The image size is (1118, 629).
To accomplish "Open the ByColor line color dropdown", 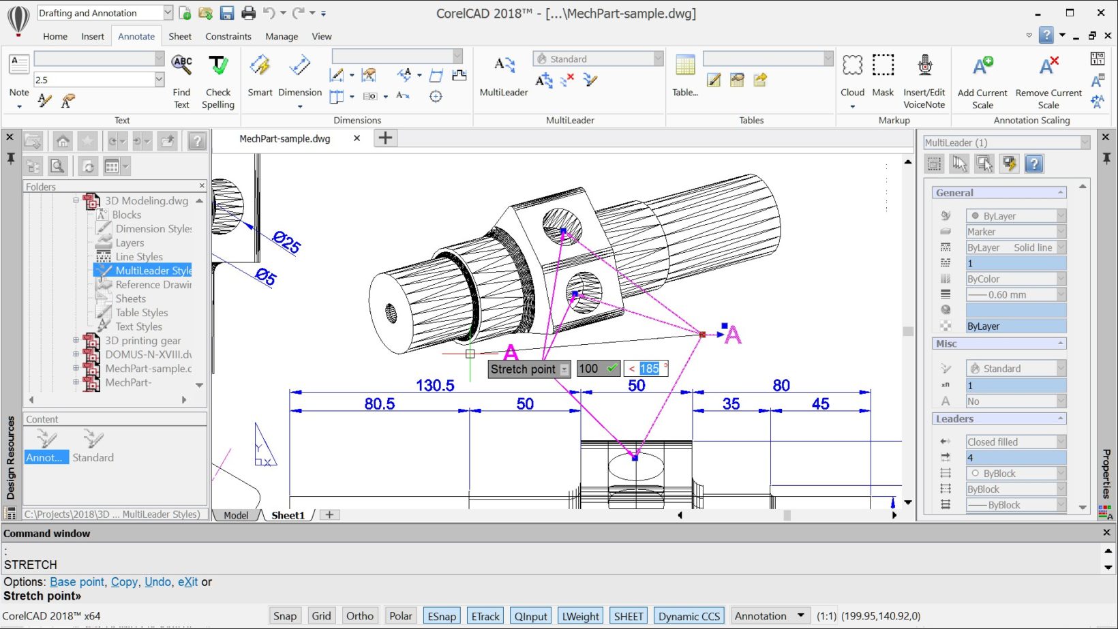I will (1061, 279).
